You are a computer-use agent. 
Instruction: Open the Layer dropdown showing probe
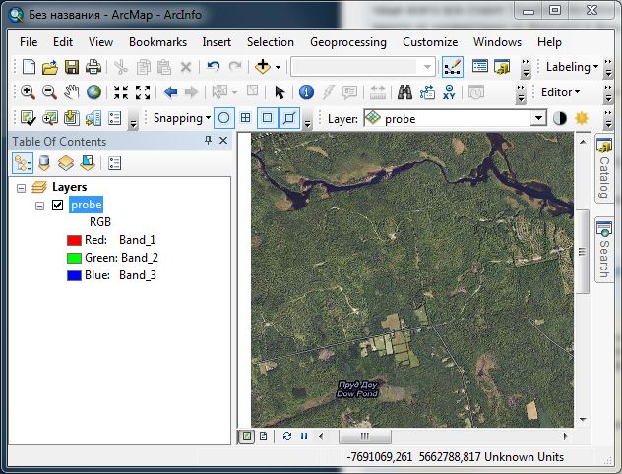coord(537,118)
